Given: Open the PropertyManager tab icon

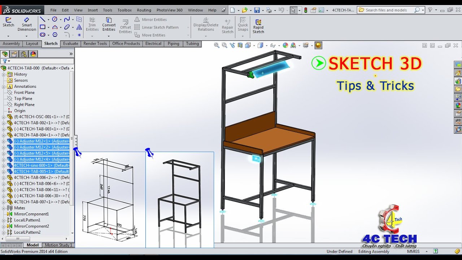Looking at the screenshot, I should [14, 54].
